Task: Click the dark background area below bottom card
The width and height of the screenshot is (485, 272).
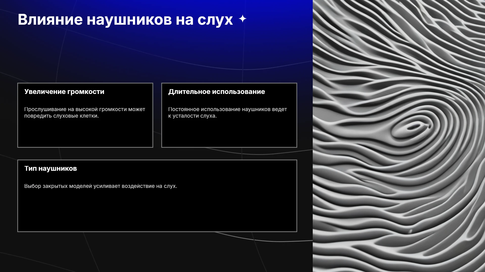Action: [157, 252]
